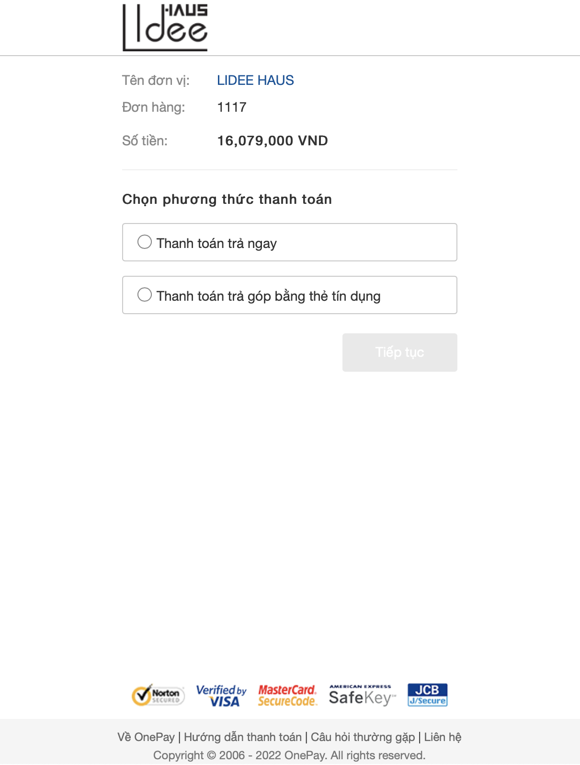Click the Lidee Haus logo
Screen dimensions: 580x765
pos(165,27)
